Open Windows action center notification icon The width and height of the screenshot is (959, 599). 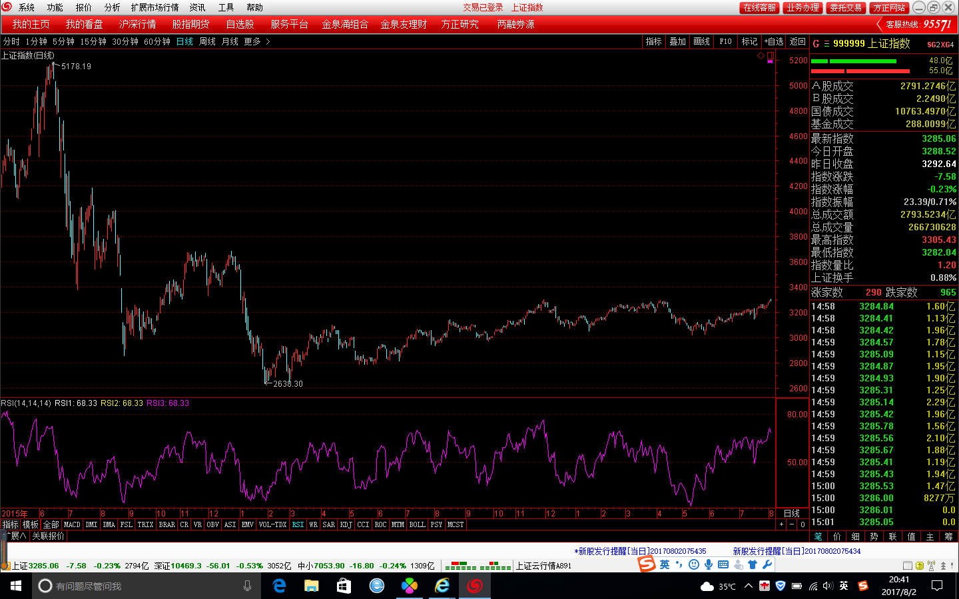[937, 586]
